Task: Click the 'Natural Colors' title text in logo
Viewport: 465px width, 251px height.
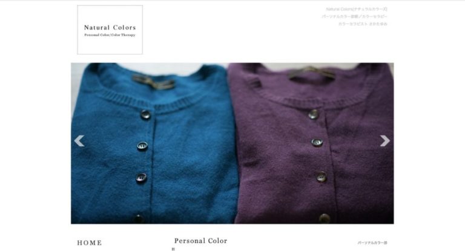Action: click(110, 28)
